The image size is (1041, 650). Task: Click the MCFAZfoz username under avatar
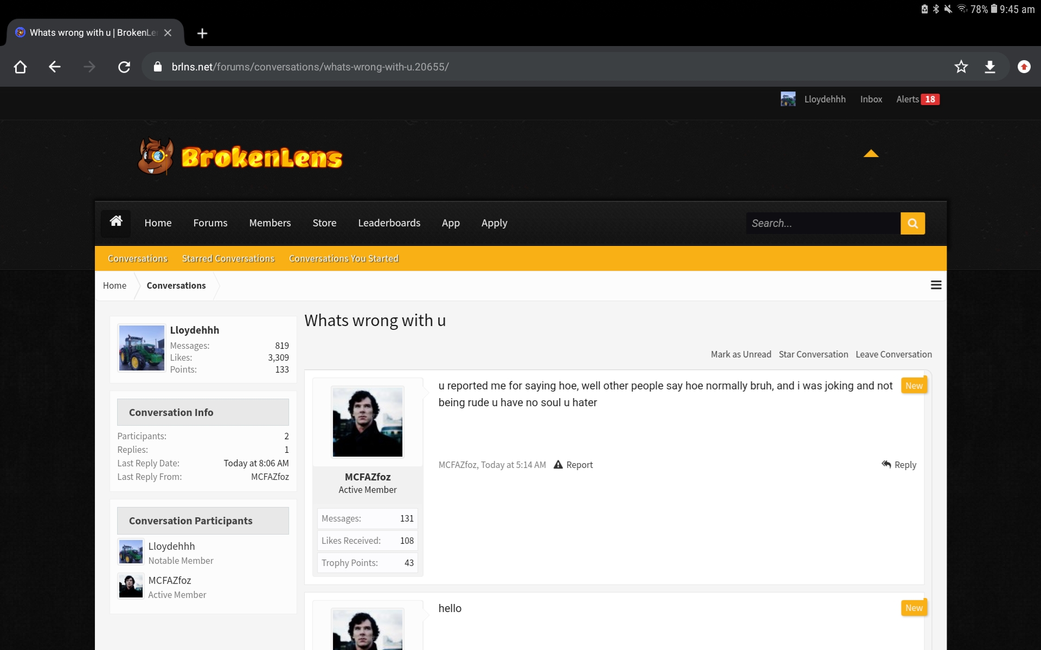(368, 477)
